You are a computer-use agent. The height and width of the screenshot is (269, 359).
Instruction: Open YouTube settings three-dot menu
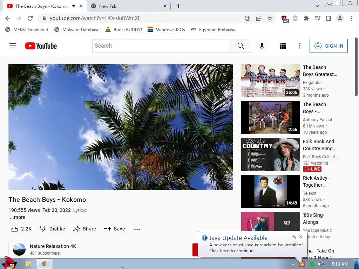[x=299, y=46]
